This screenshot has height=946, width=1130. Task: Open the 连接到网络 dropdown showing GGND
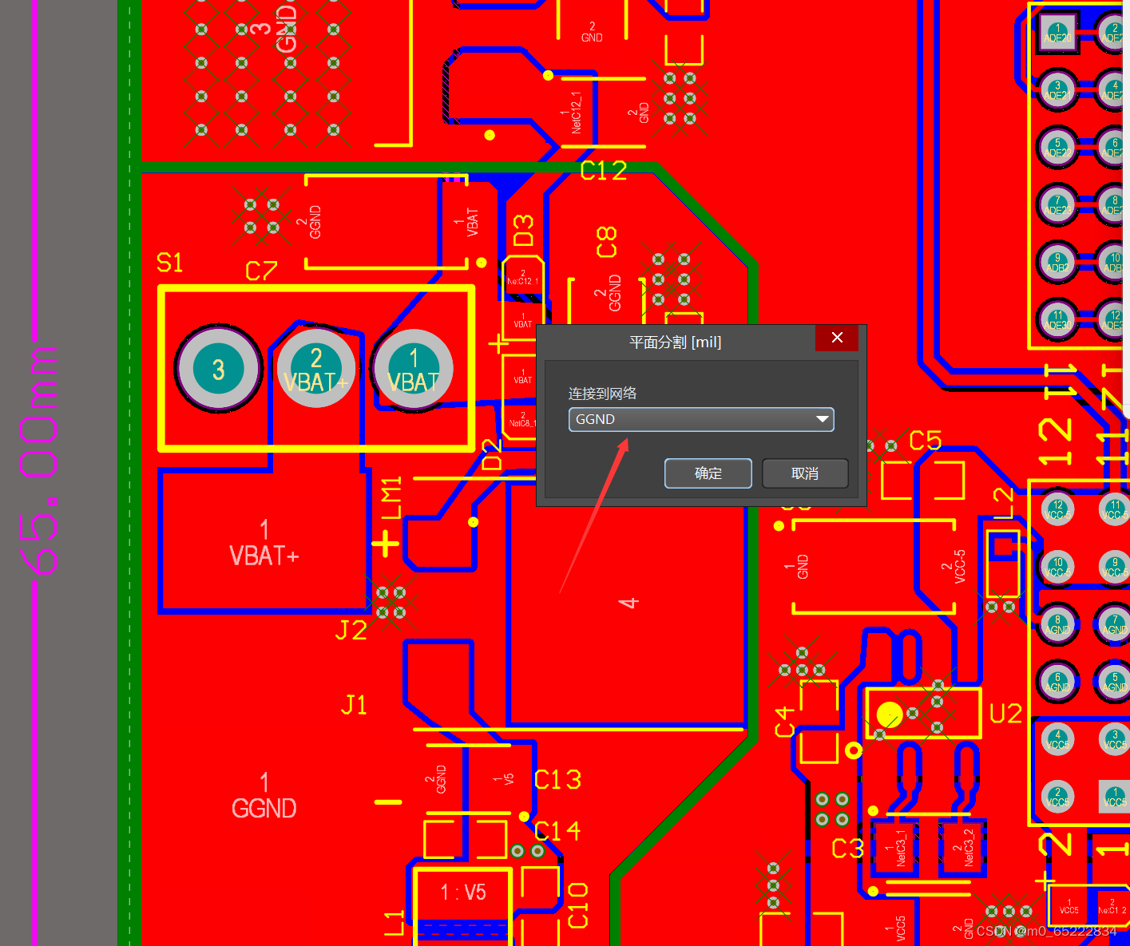click(823, 419)
